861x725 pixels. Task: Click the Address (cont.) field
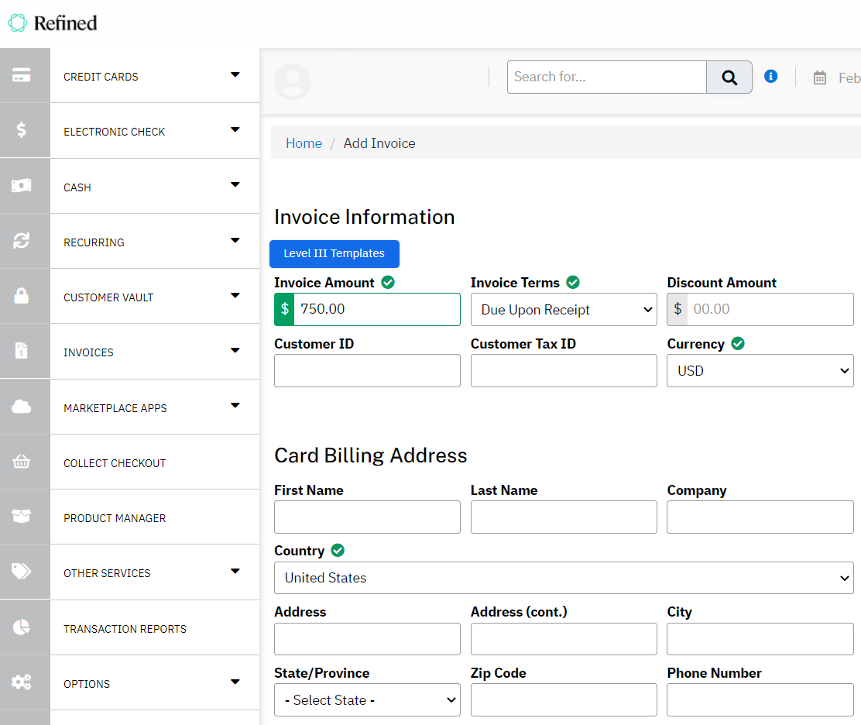(564, 639)
